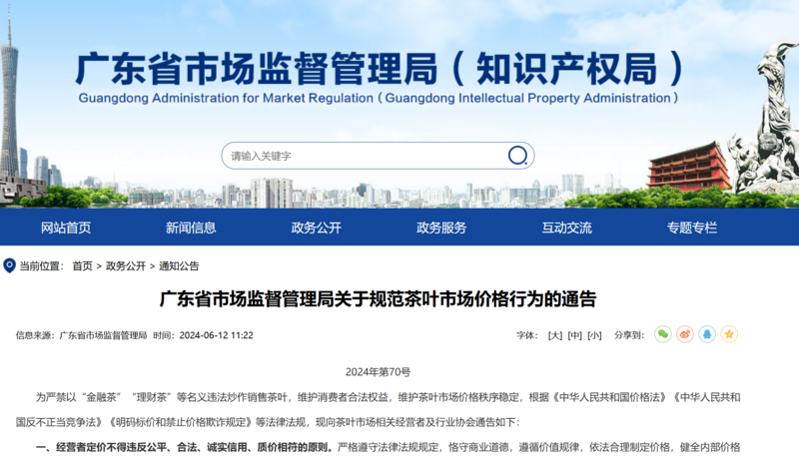This screenshot has width=799, height=462.
Task: Expand 专题专栏 navigation menu
Action: click(692, 228)
